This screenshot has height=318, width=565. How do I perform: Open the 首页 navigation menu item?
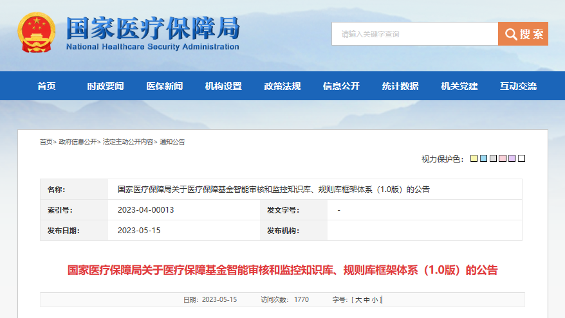coord(46,86)
